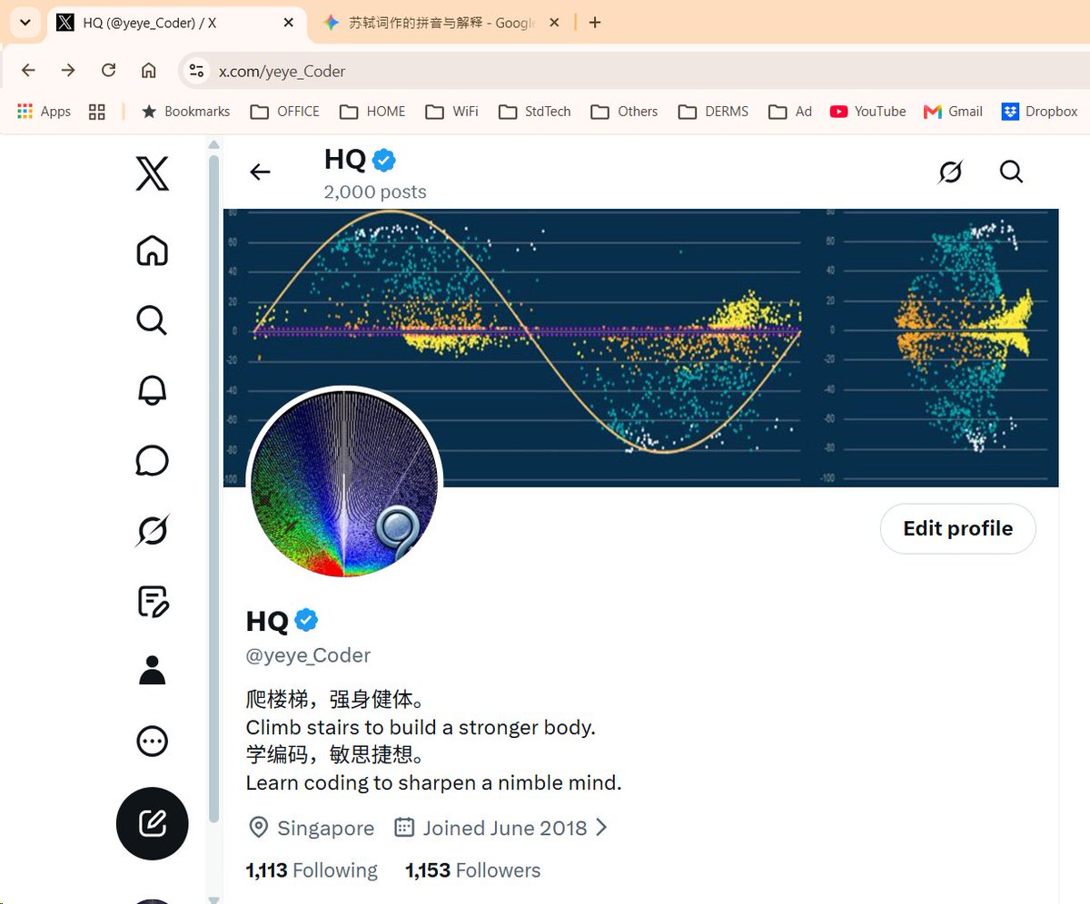Open OFFICE bookmarks folder
The width and height of the screenshot is (1090, 904).
tap(285, 111)
